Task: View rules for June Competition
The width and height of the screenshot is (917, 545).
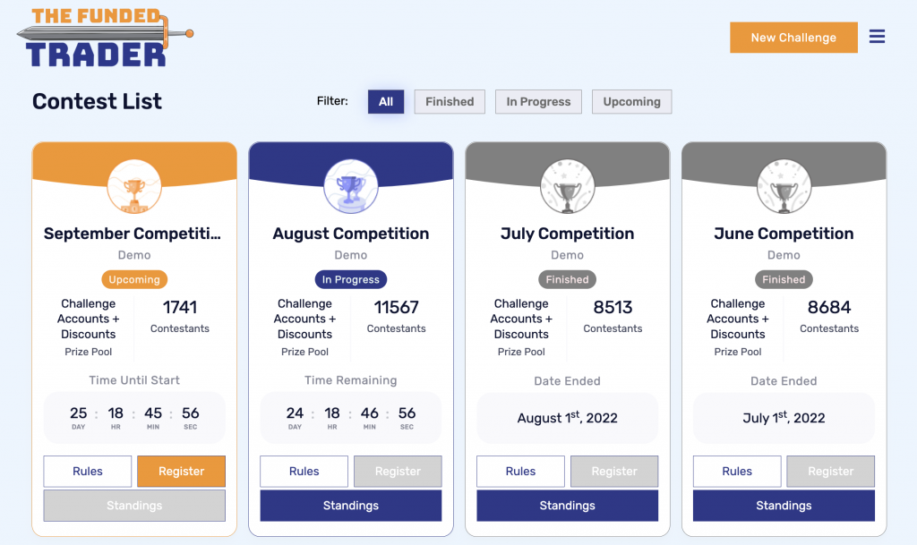Action: click(737, 472)
